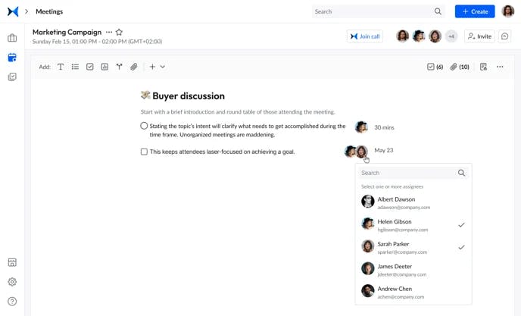Click the assignee search field
521x316 pixels.
pyautogui.click(x=409, y=173)
